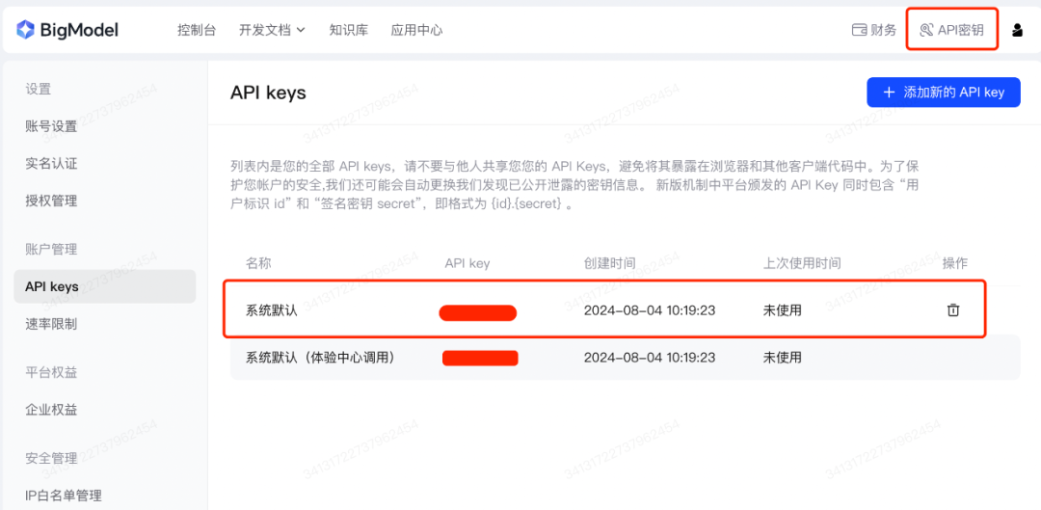Click creation time in 系统默认 row
The height and width of the screenshot is (510, 1041).
(x=650, y=309)
